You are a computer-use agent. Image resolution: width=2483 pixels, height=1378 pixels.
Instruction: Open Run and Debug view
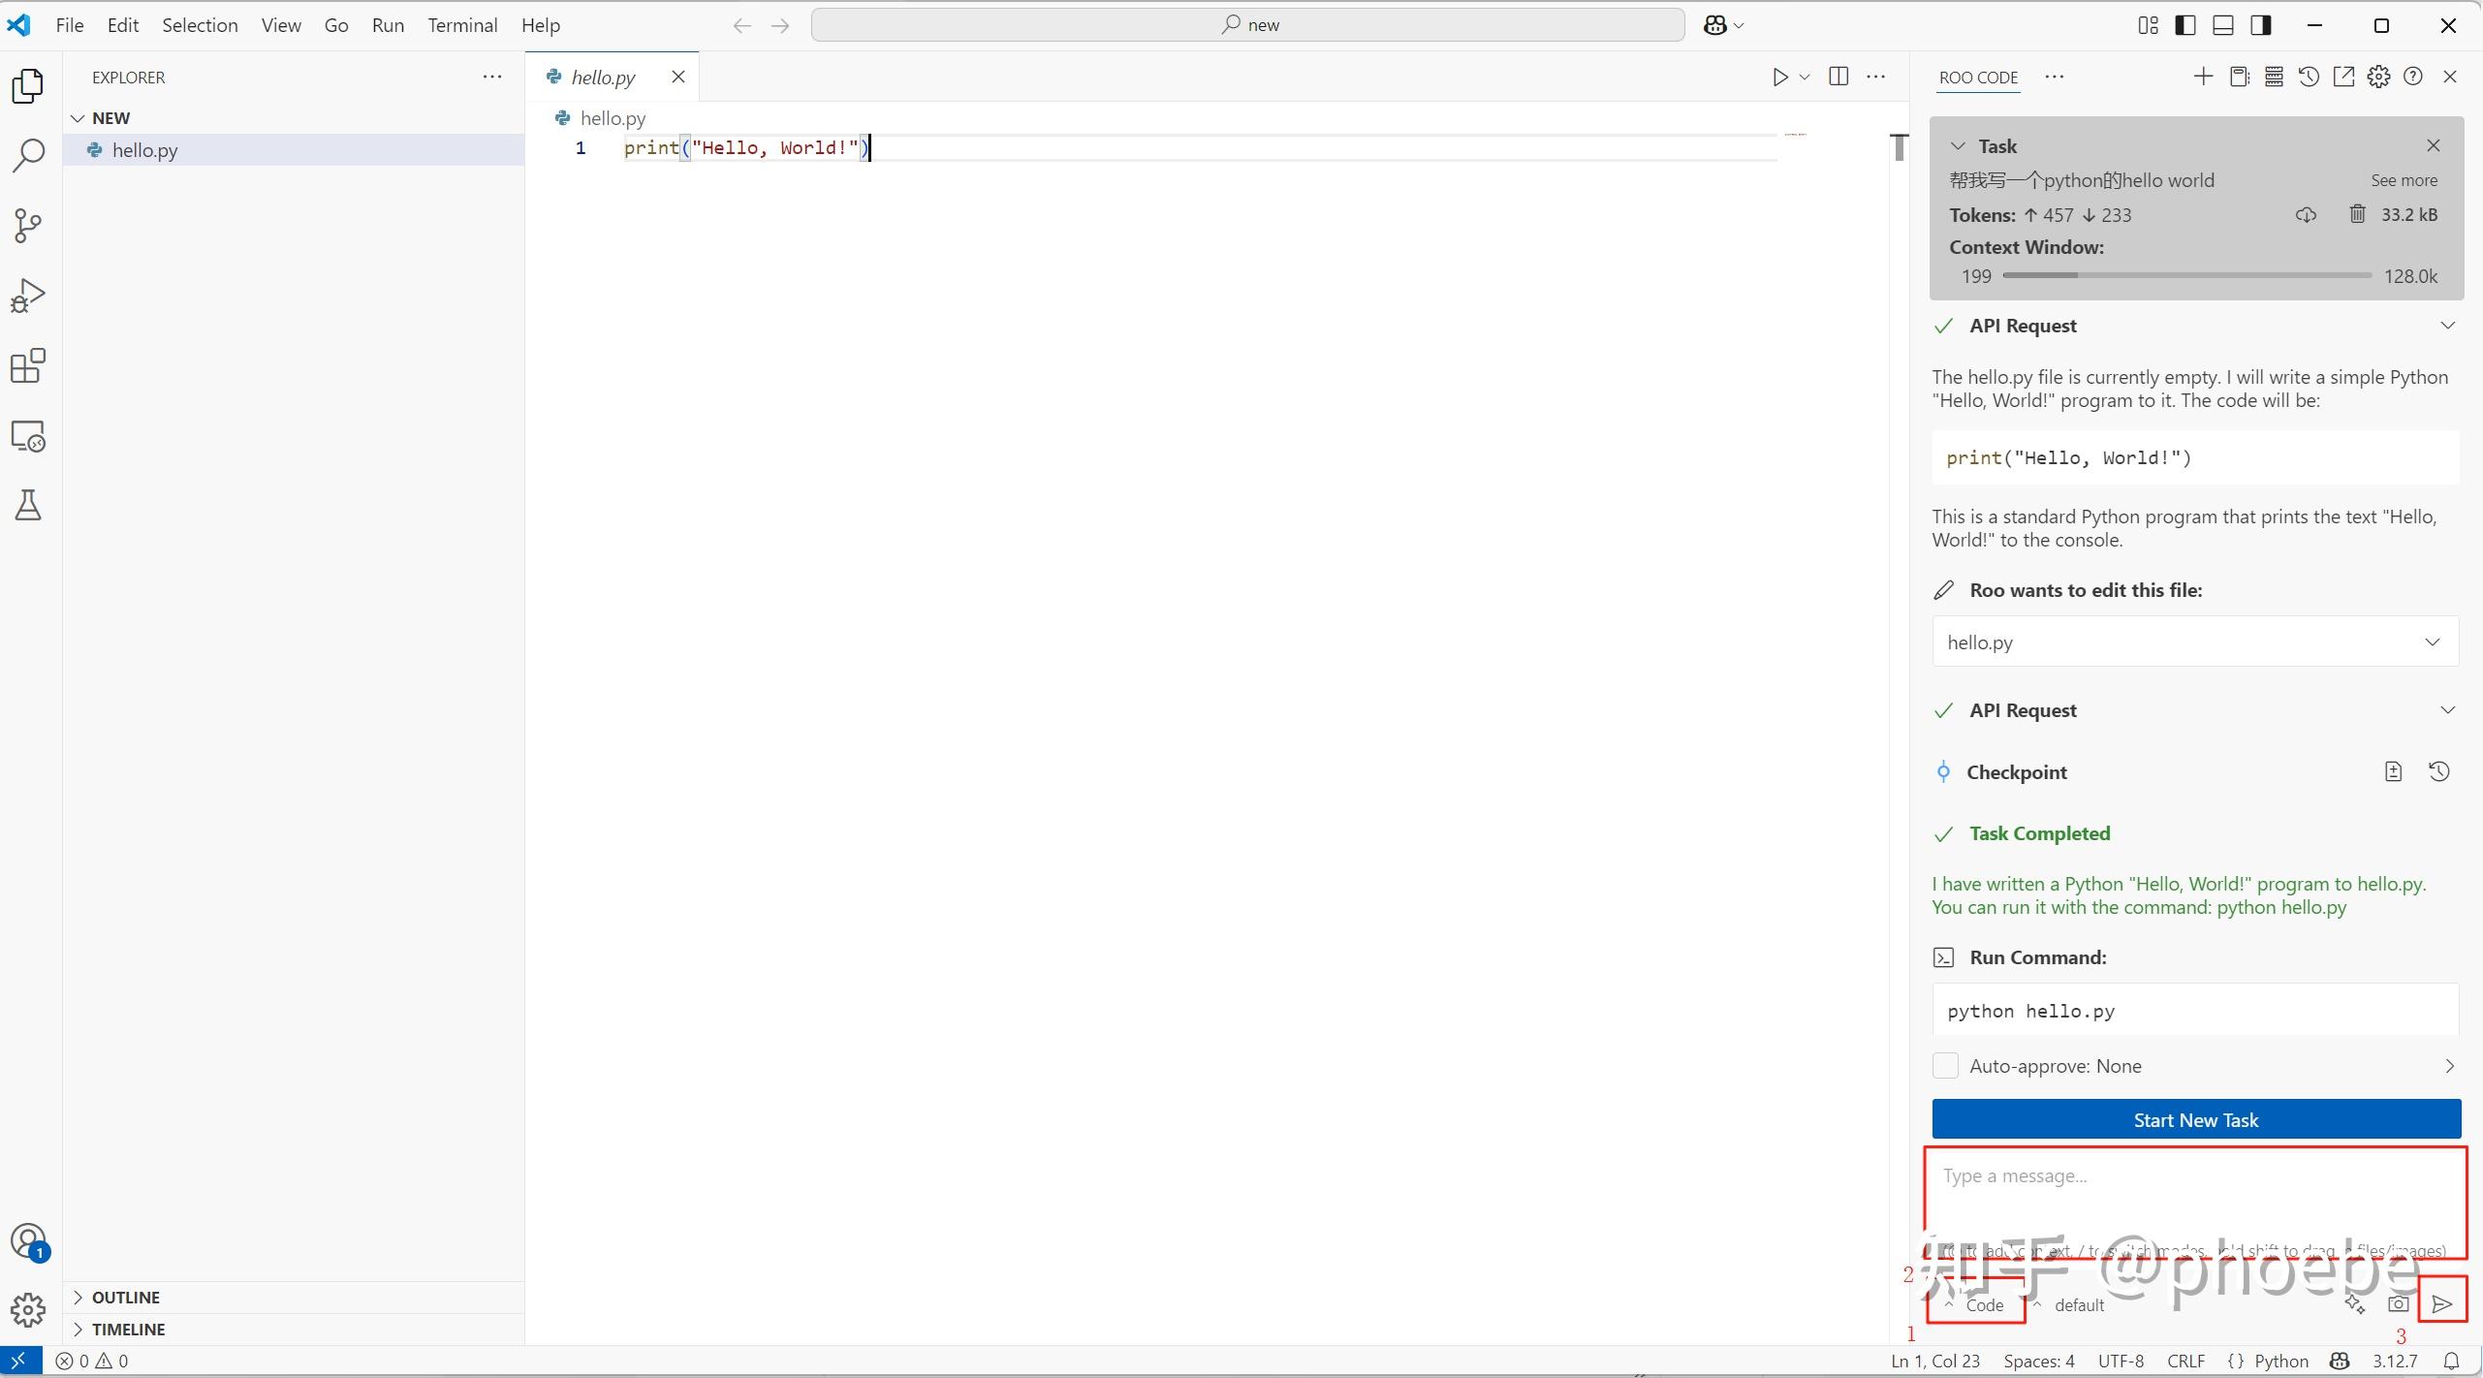(28, 296)
